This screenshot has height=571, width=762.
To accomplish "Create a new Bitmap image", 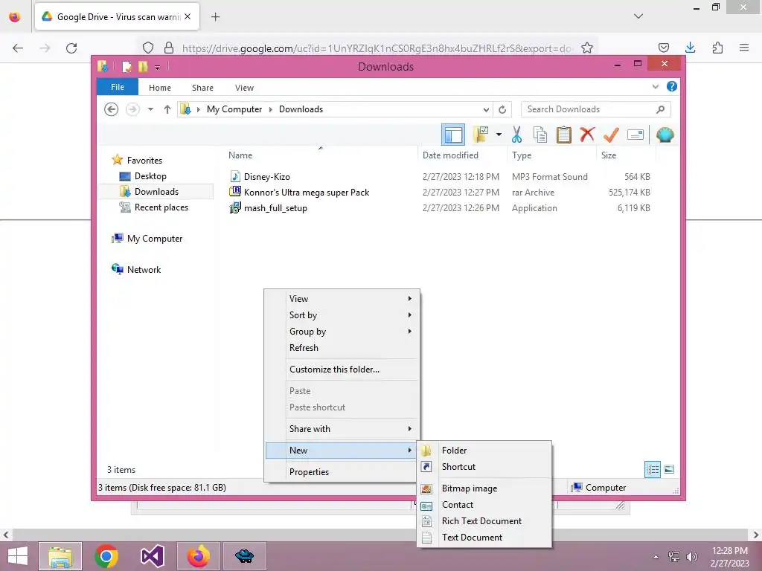I will coord(484,488).
